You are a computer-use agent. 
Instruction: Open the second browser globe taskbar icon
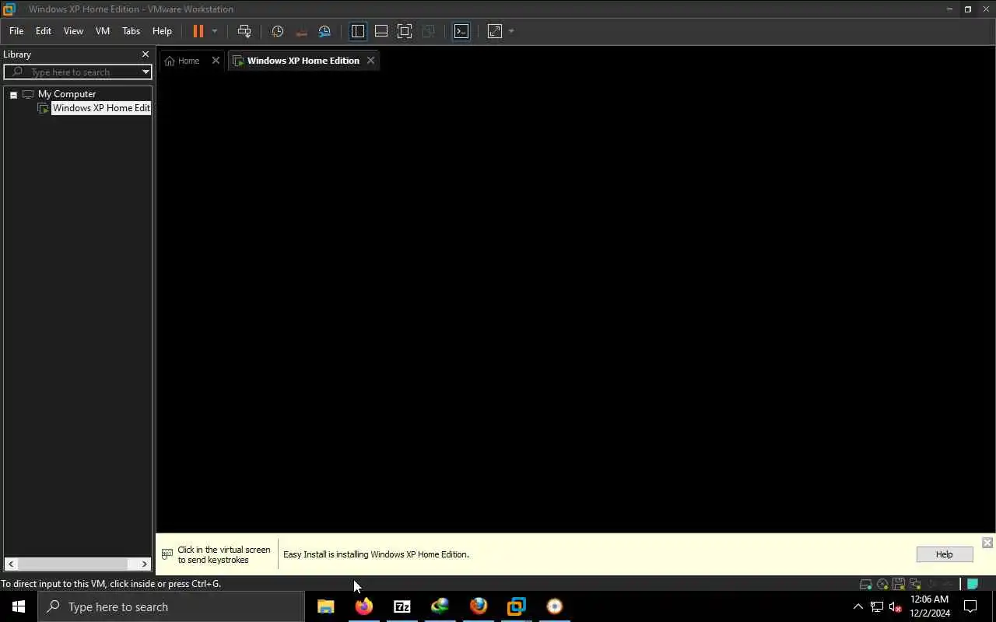click(479, 606)
